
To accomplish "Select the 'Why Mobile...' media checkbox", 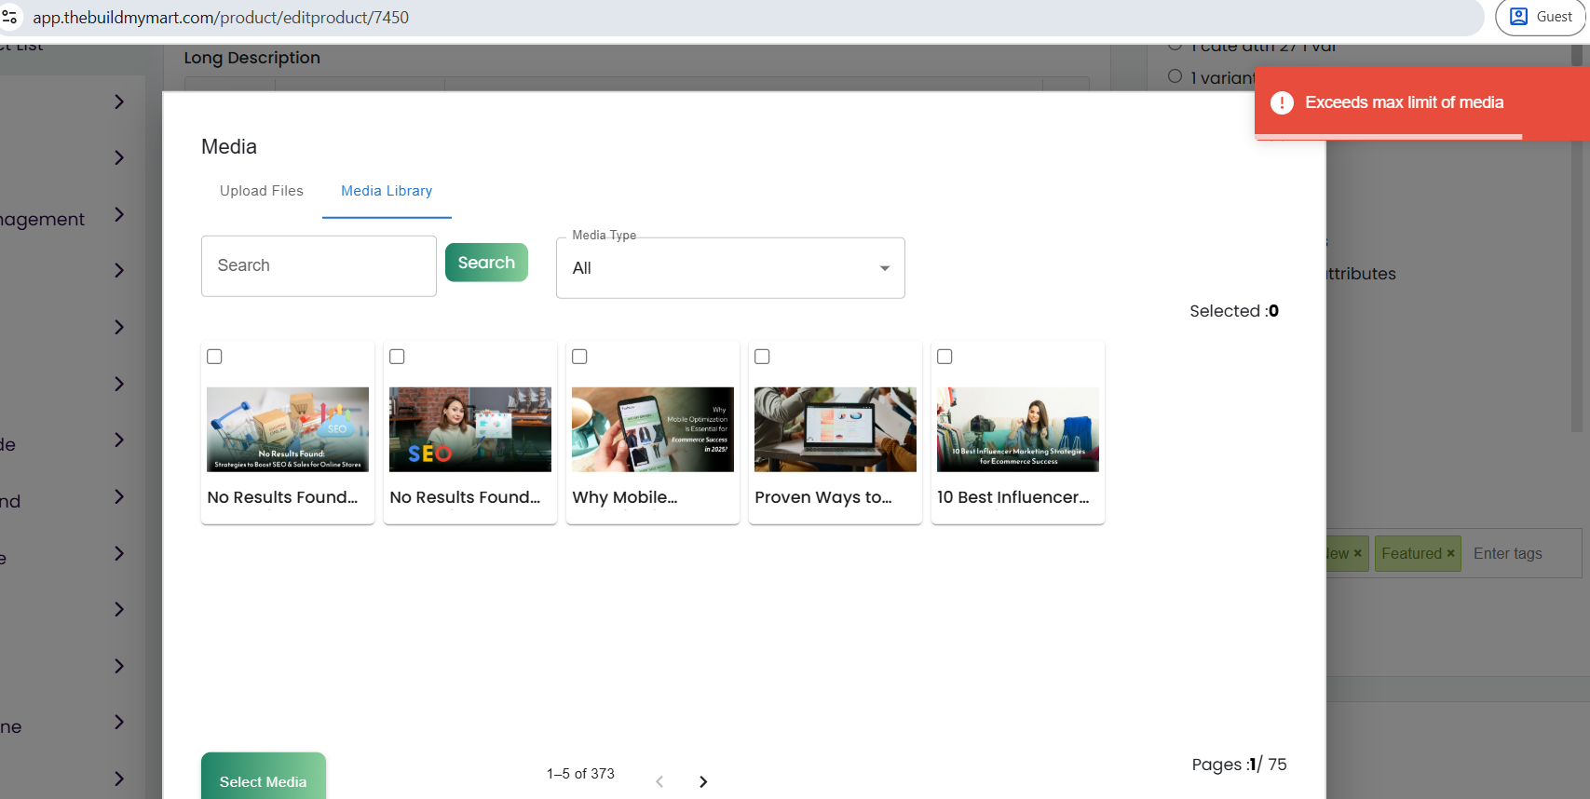I will (x=579, y=357).
